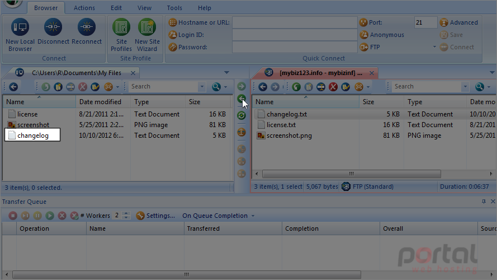Image resolution: width=497 pixels, height=280 pixels.
Task: Expand local view options arrow
Action: 117,87
